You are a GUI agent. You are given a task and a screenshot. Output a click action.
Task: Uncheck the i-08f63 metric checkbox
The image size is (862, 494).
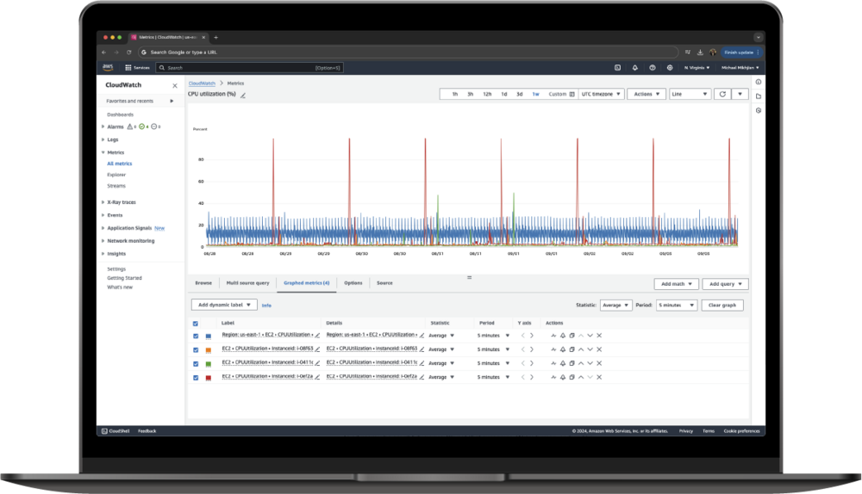pyautogui.click(x=195, y=349)
